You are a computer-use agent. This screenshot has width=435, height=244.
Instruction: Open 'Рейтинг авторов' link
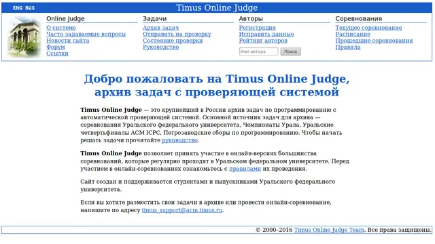point(263,41)
